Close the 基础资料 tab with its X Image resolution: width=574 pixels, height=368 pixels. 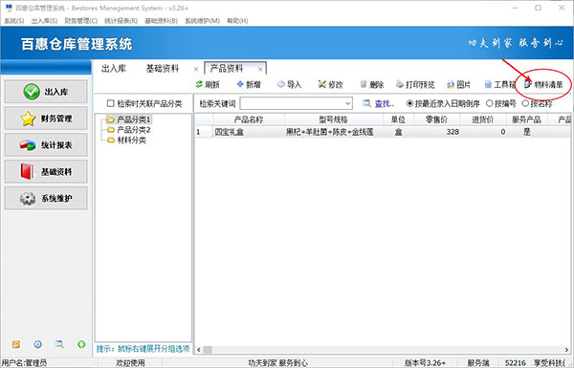(x=196, y=69)
